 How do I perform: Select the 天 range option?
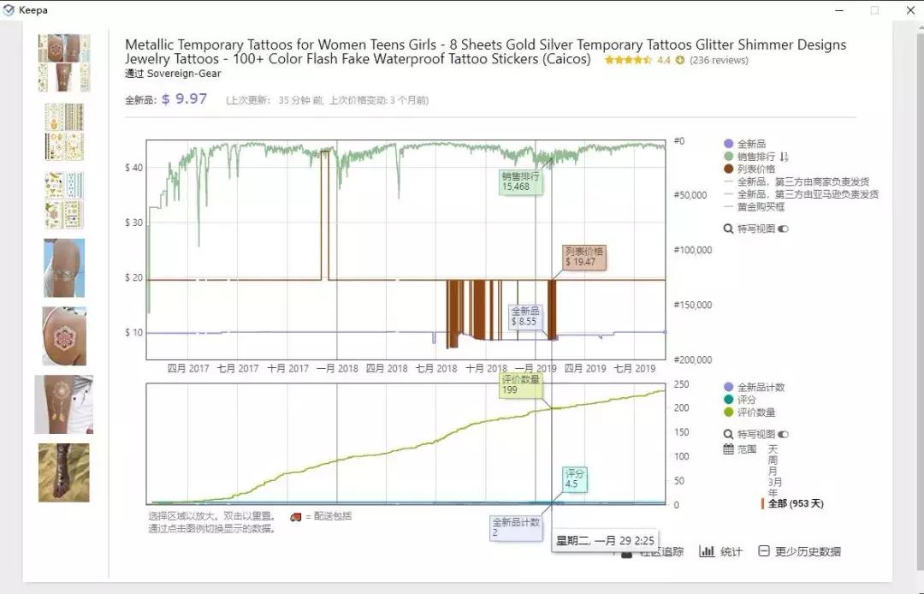[x=773, y=449]
